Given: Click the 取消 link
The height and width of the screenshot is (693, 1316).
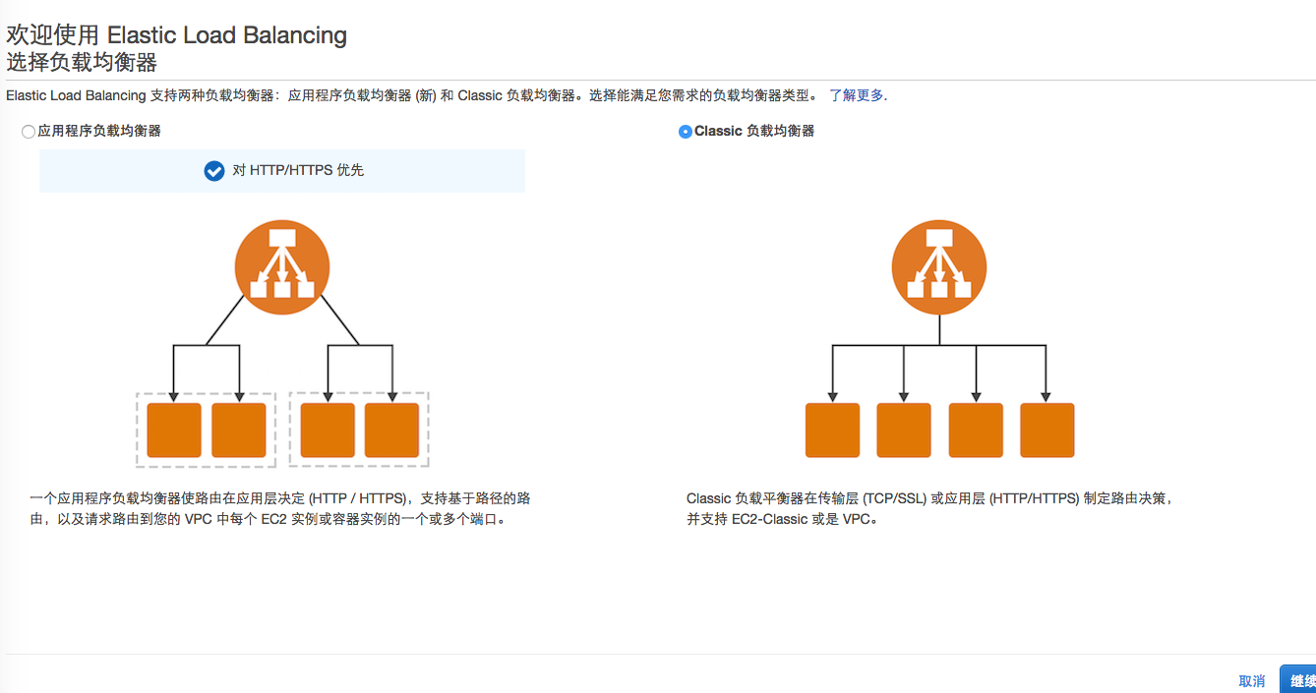Looking at the screenshot, I should pyautogui.click(x=1252, y=681).
